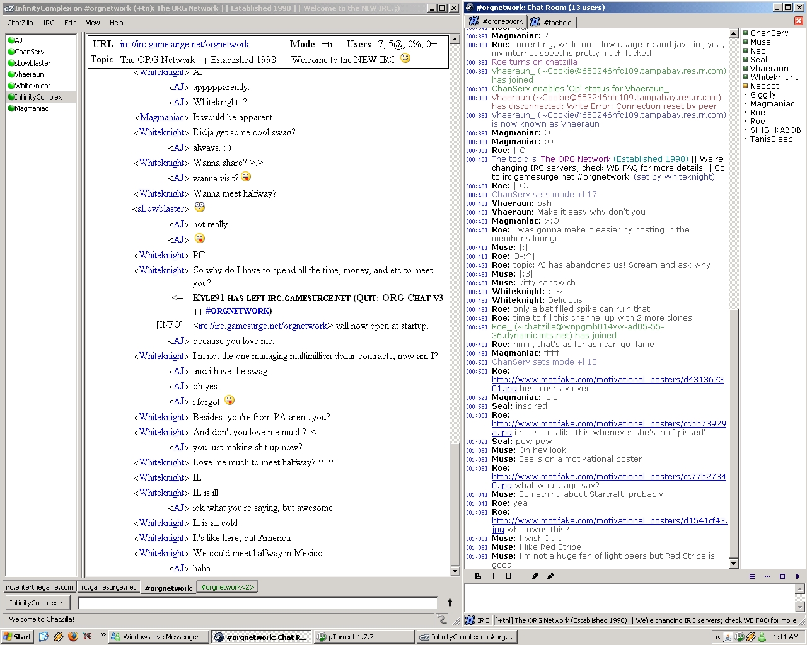
Task: Toggle underline formatting in Java chat
Action: (x=508, y=576)
